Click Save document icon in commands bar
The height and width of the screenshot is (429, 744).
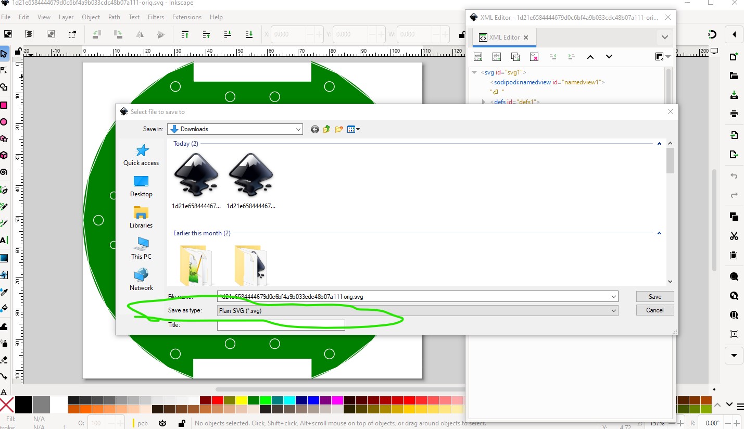(x=734, y=95)
